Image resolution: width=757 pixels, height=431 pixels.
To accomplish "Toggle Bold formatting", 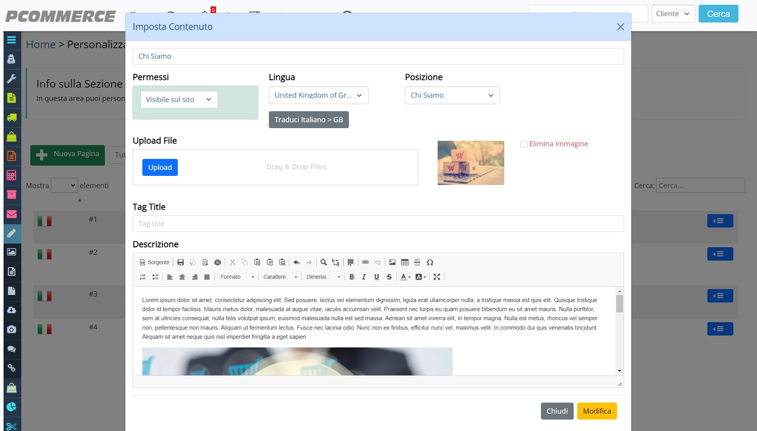I will coord(352,277).
